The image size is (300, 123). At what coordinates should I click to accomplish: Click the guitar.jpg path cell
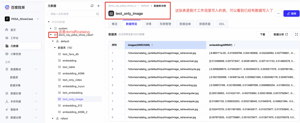(166, 93)
